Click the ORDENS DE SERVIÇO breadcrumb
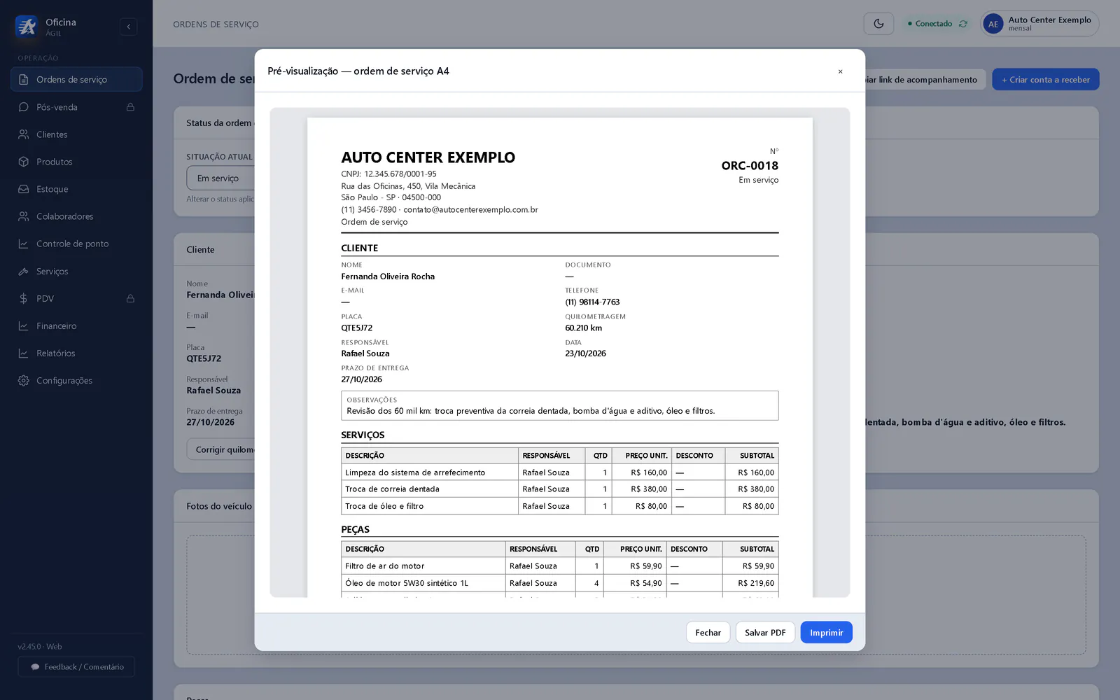1120x700 pixels. pos(216,24)
